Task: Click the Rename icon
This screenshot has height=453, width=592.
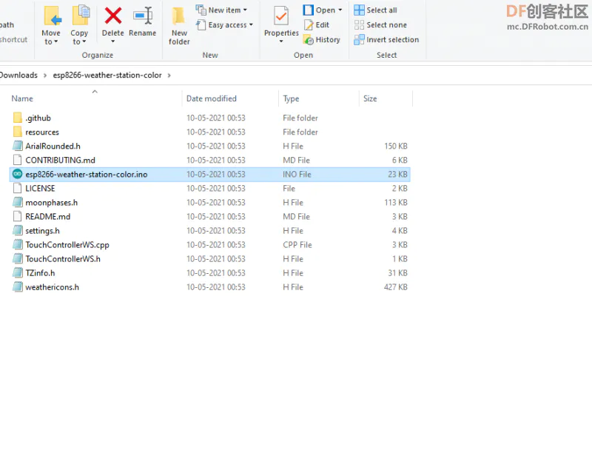Action: (x=143, y=16)
